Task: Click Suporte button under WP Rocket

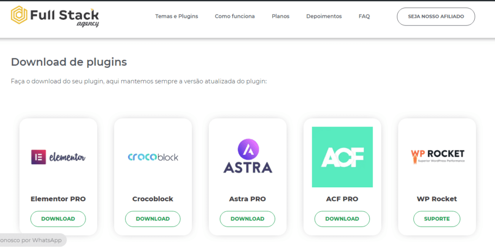Action: (437, 219)
